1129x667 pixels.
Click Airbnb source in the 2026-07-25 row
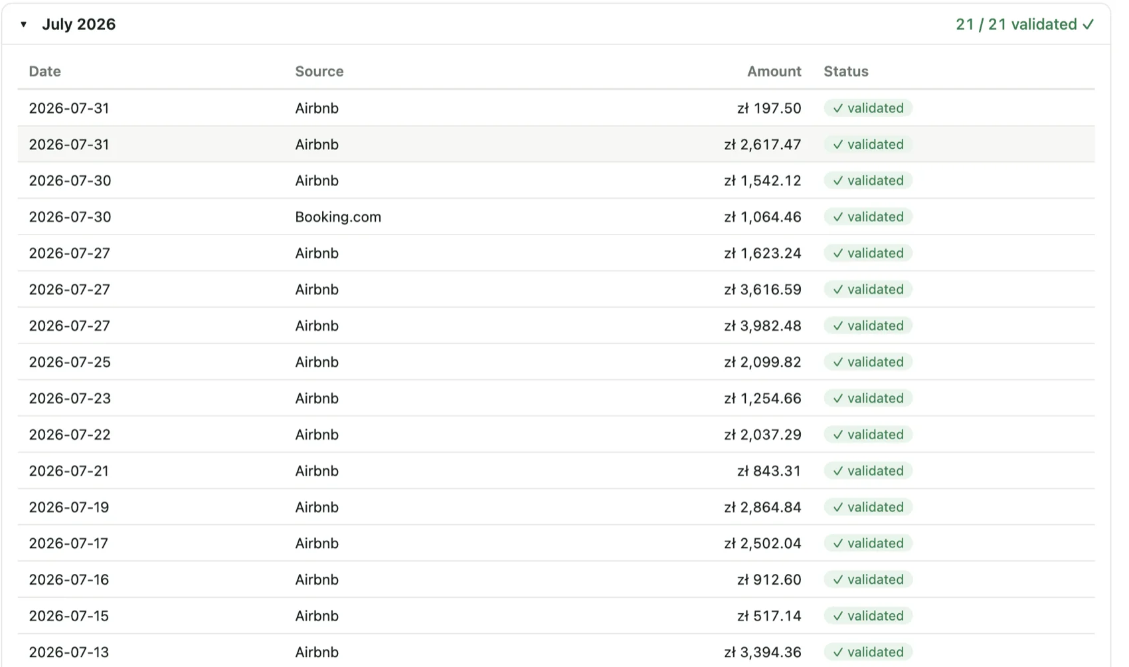coord(317,362)
